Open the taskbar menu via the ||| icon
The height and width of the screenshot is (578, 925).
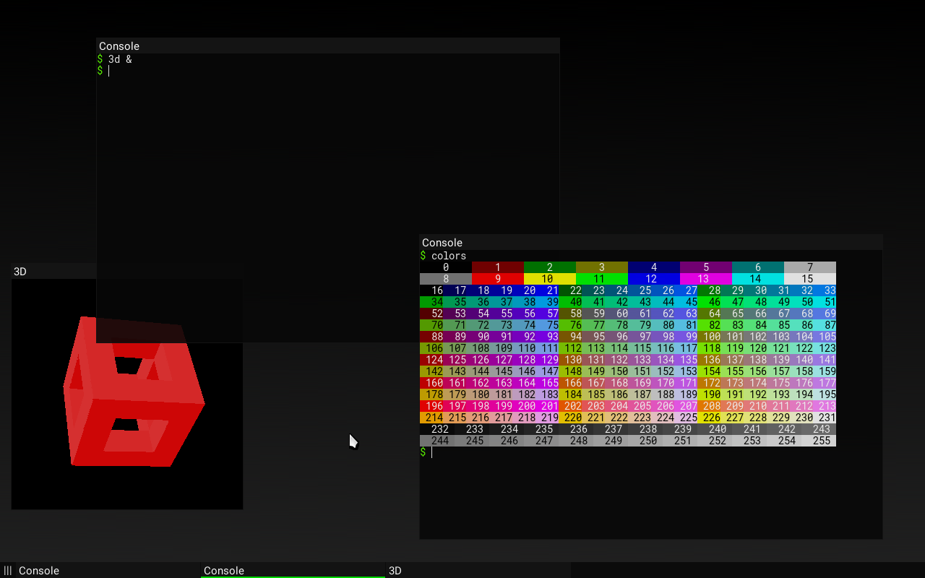pos(7,571)
